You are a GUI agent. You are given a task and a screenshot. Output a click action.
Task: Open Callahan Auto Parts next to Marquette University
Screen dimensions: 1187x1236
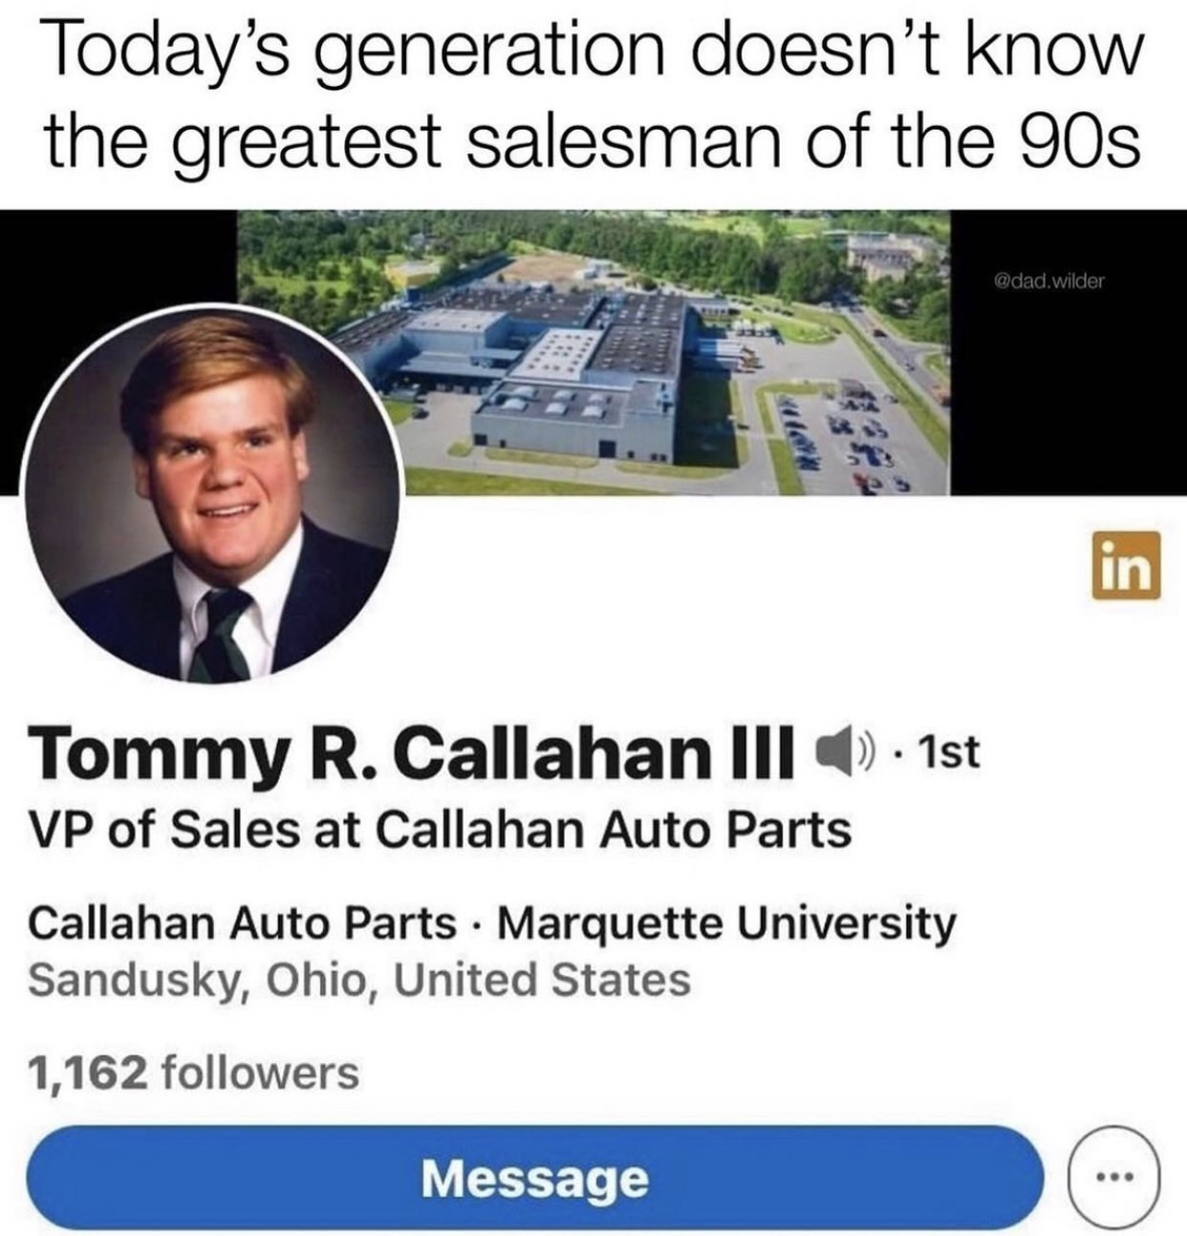pyautogui.click(x=243, y=923)
